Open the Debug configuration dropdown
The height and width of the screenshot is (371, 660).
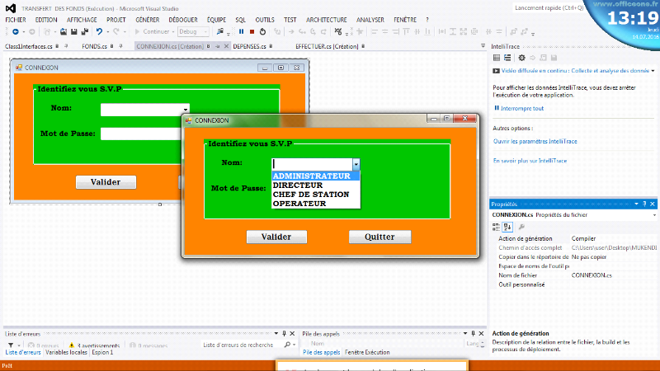point(194,31)
